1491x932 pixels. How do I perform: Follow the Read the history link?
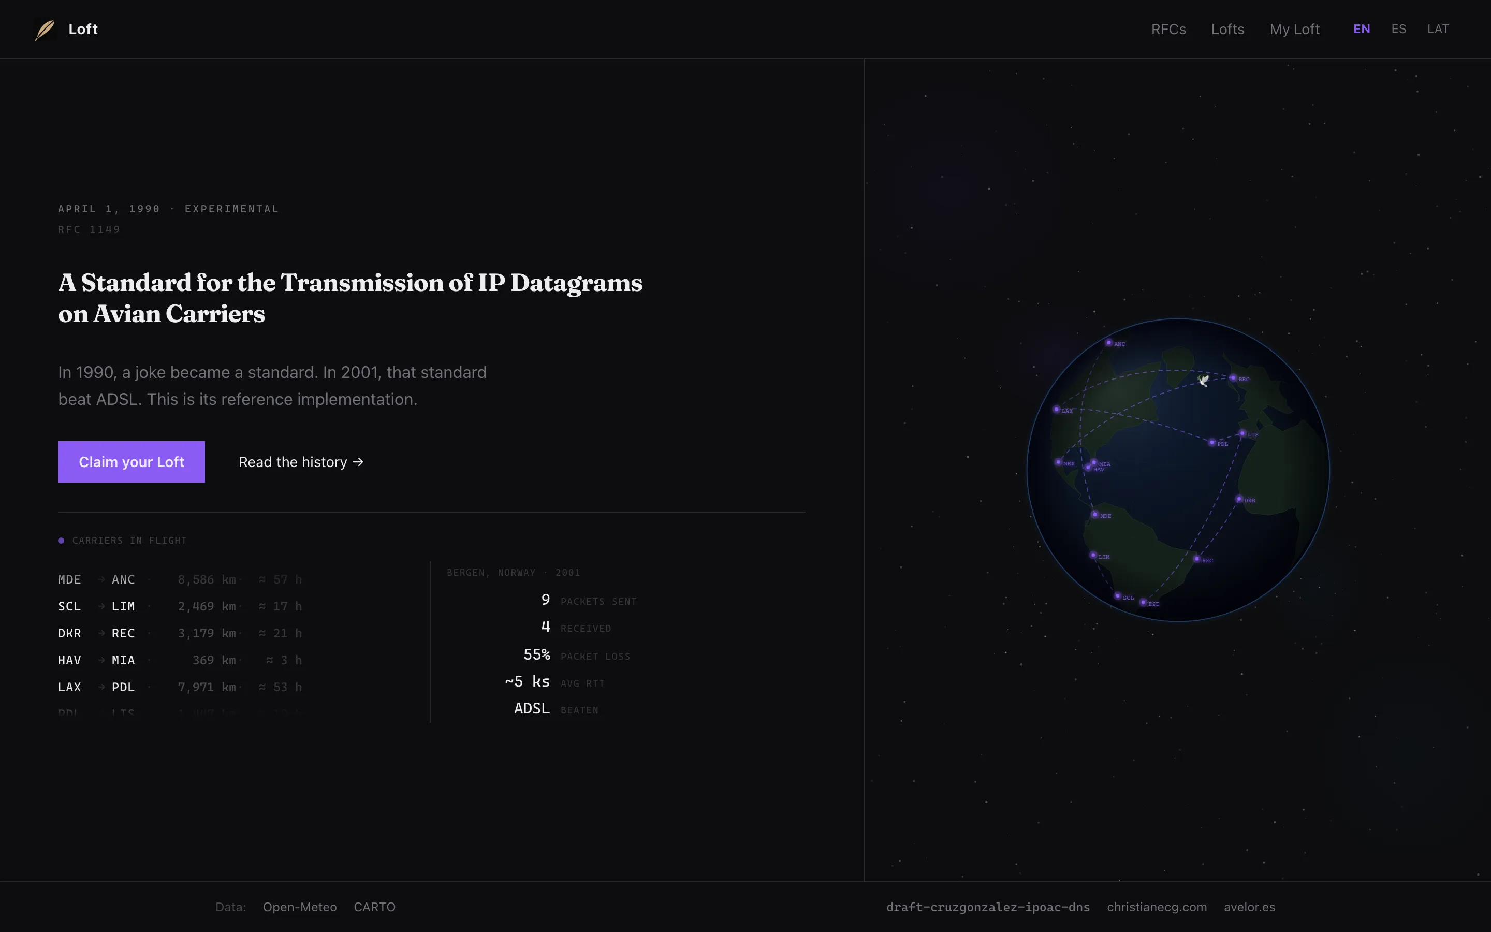click(x=301, y=462)
